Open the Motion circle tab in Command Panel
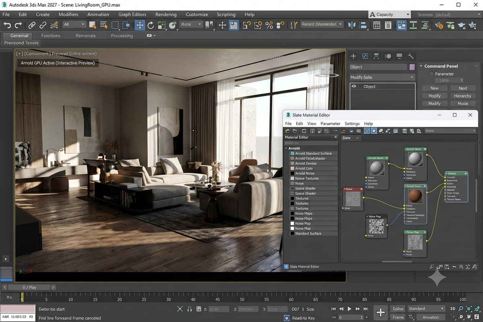This screenshot has width=483, height=322. point(388,56)
